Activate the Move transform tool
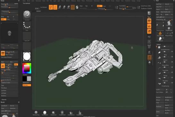 coord(60,7)
